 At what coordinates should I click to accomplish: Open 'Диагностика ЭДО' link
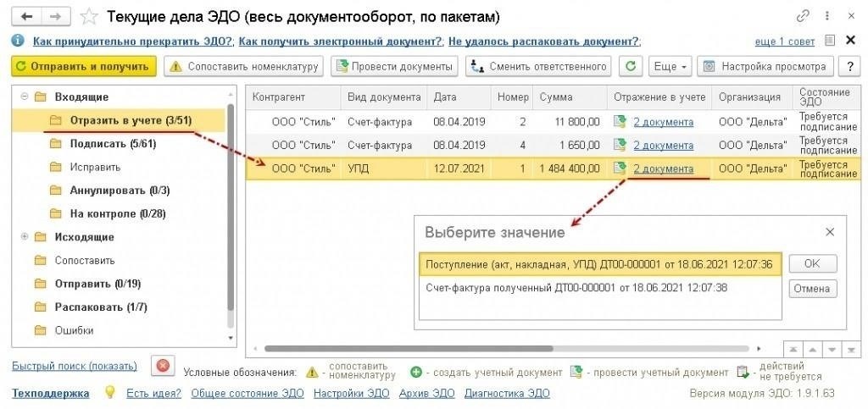(x=507, y=393)
